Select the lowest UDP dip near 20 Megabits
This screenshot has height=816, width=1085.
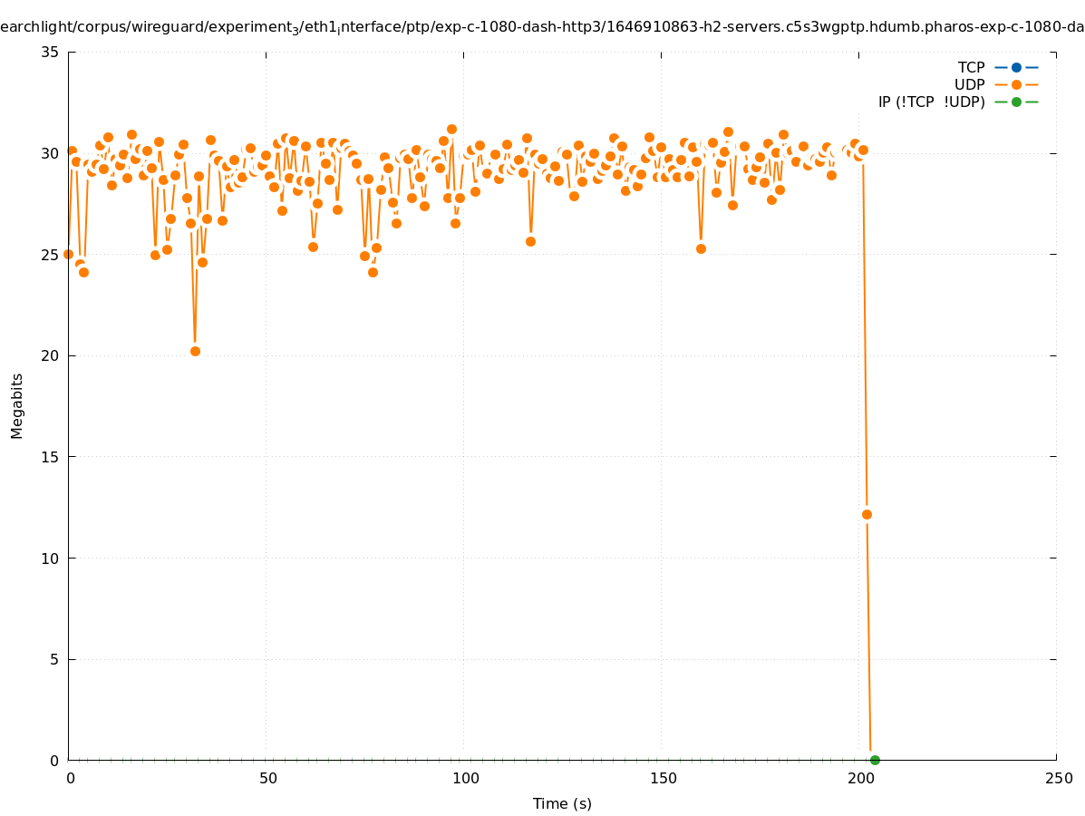(x=195, y=351)
